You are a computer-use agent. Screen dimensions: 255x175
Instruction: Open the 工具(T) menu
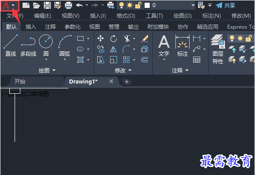point(154,16)
